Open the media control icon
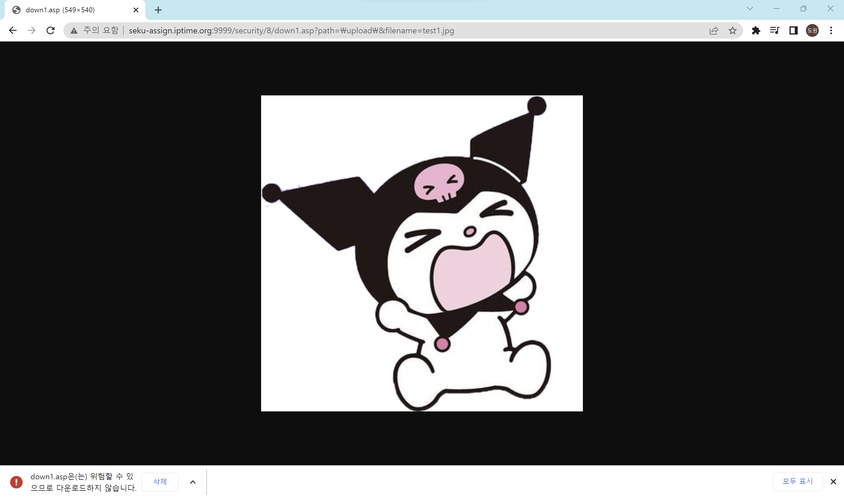Screen dimensions: 844x498 click(775, 30)
